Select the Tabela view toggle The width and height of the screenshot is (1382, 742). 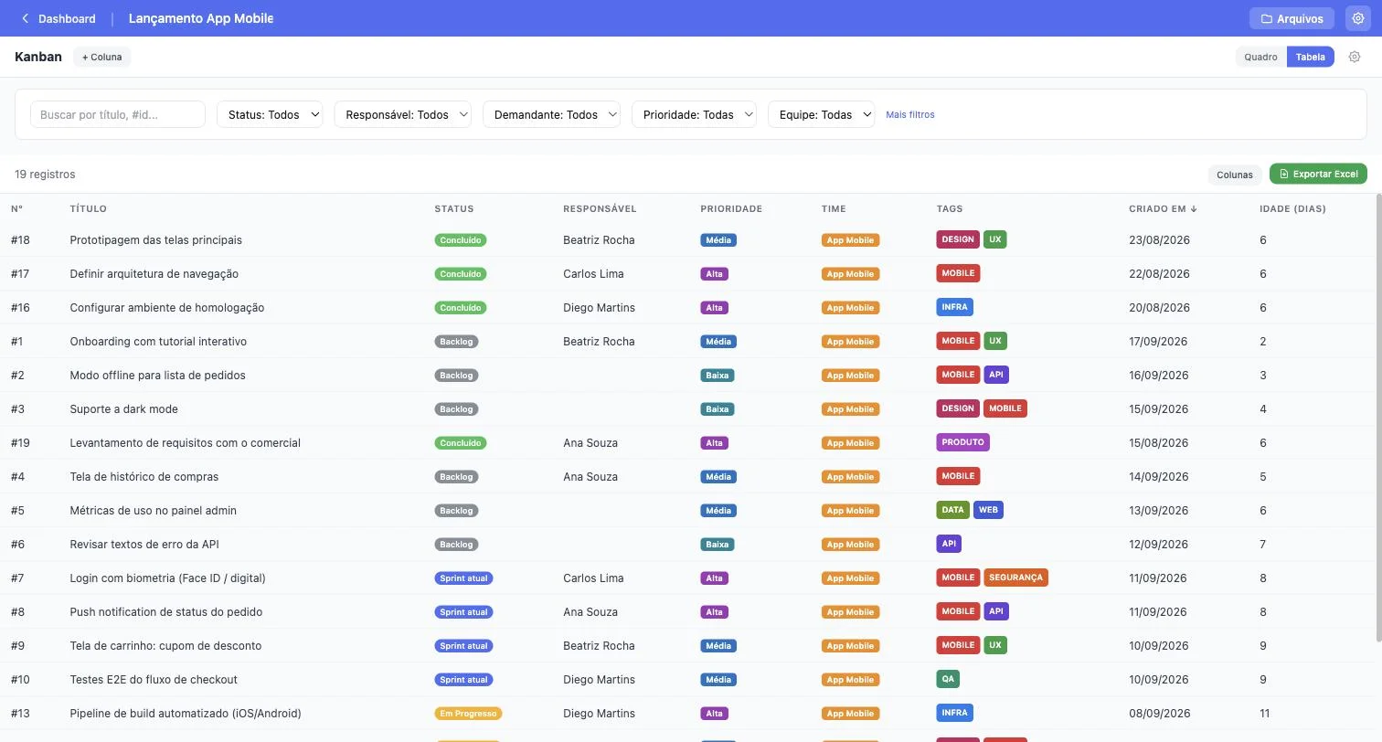point(1310,57)
